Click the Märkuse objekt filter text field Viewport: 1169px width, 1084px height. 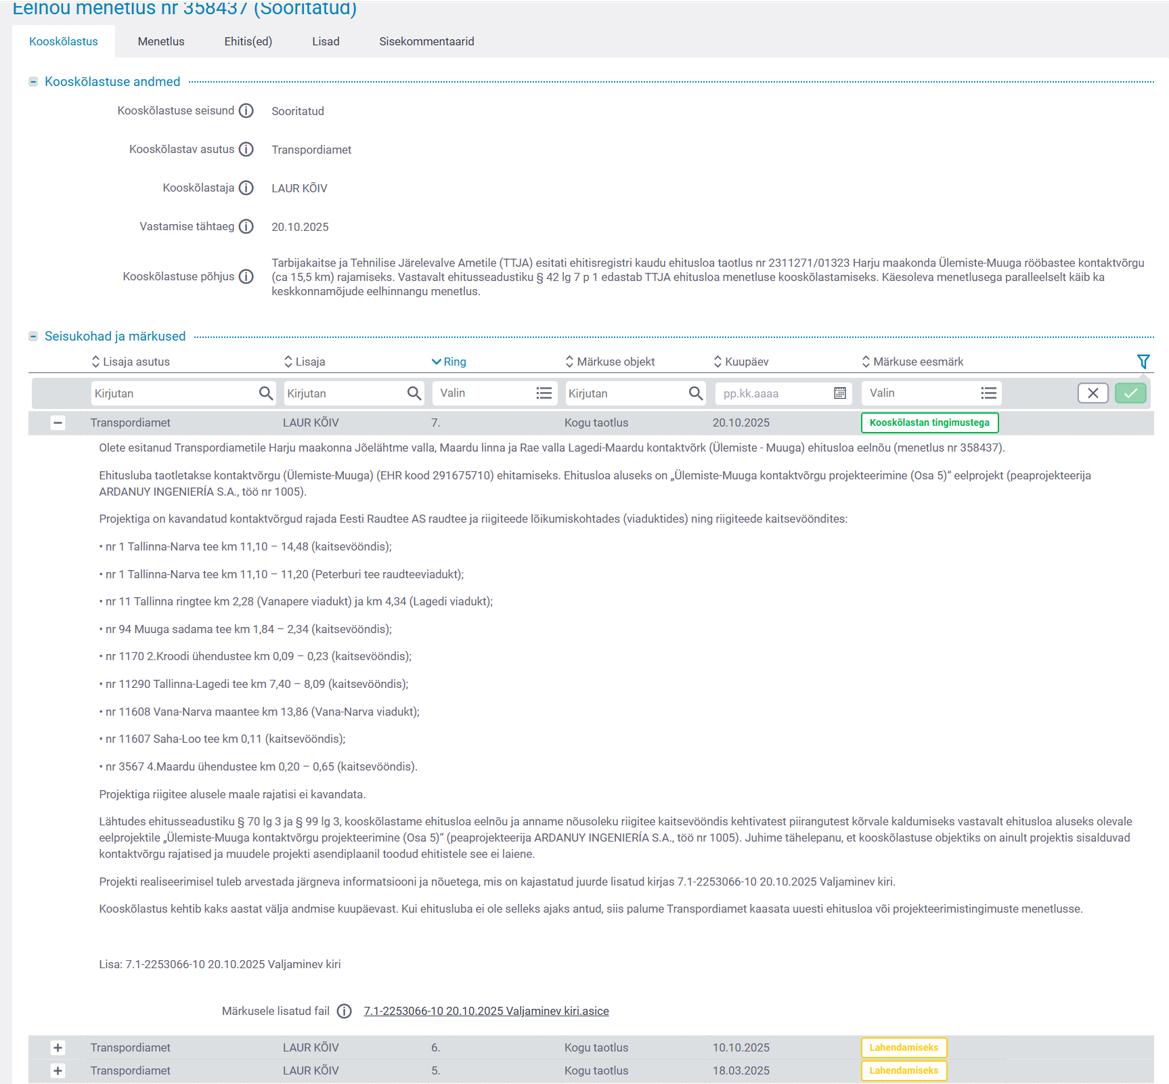(624, 393)
